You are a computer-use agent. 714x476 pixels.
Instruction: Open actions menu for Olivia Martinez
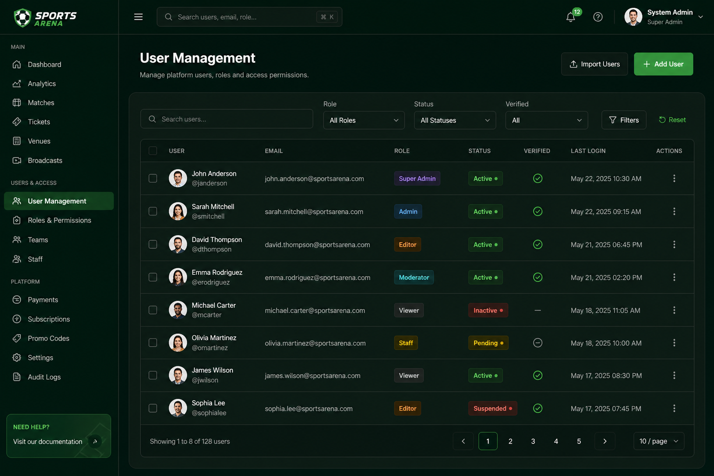[674, 343]
